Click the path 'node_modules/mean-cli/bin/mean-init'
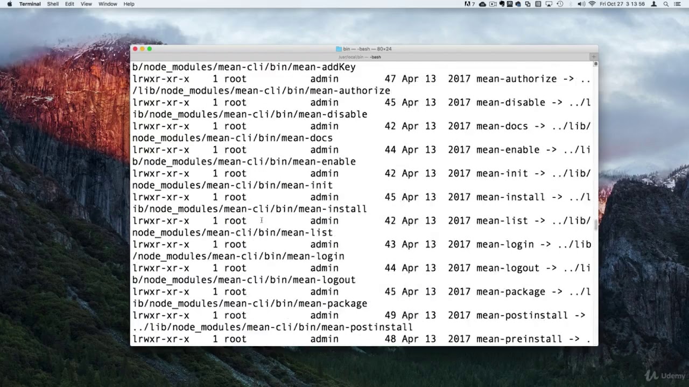 [233, 185]
